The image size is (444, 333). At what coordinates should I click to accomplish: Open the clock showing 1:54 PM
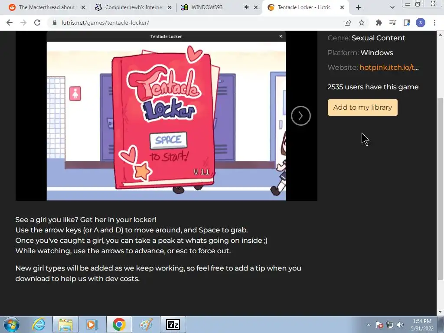point(422,324)
